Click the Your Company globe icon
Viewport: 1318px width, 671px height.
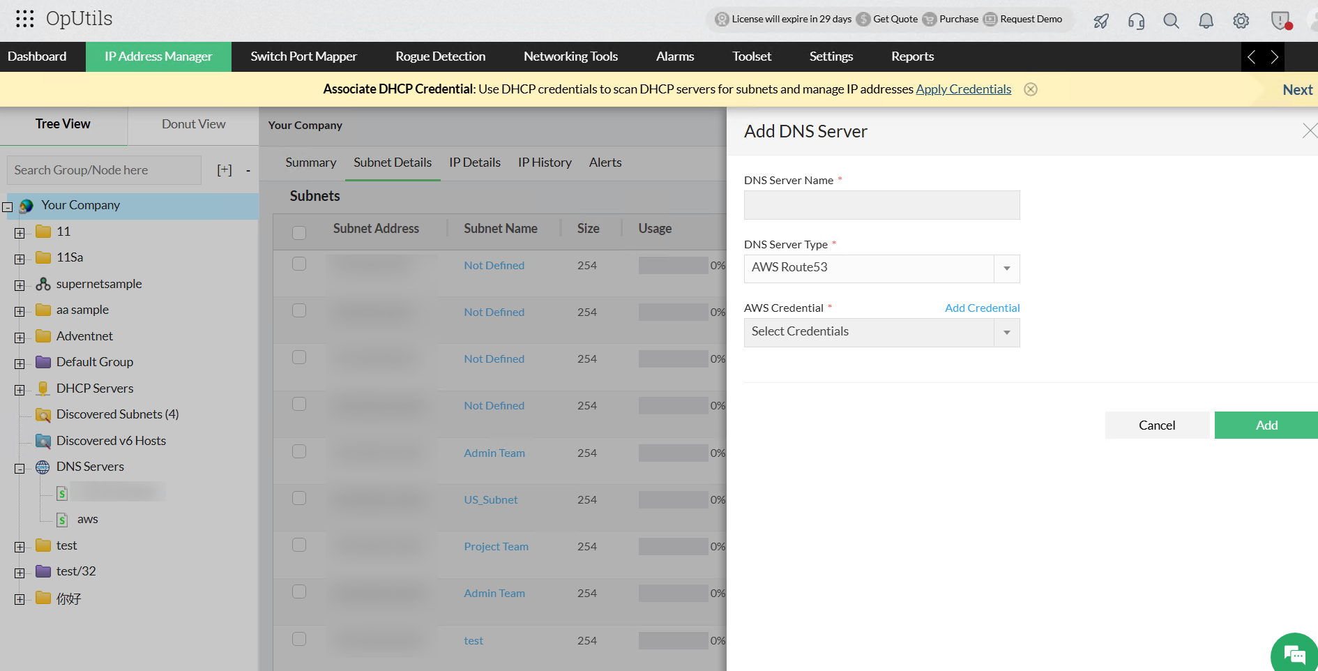26,206
